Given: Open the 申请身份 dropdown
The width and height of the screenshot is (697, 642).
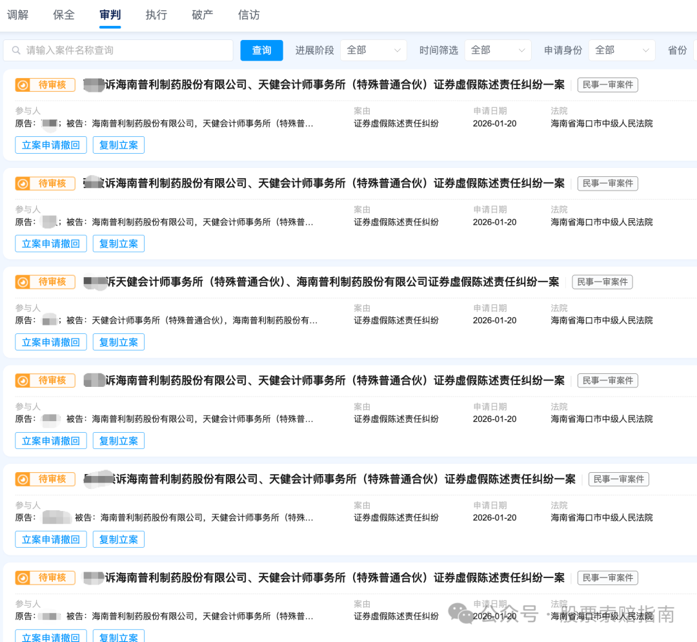Looking at the screenshot, I should click(621, 50).
